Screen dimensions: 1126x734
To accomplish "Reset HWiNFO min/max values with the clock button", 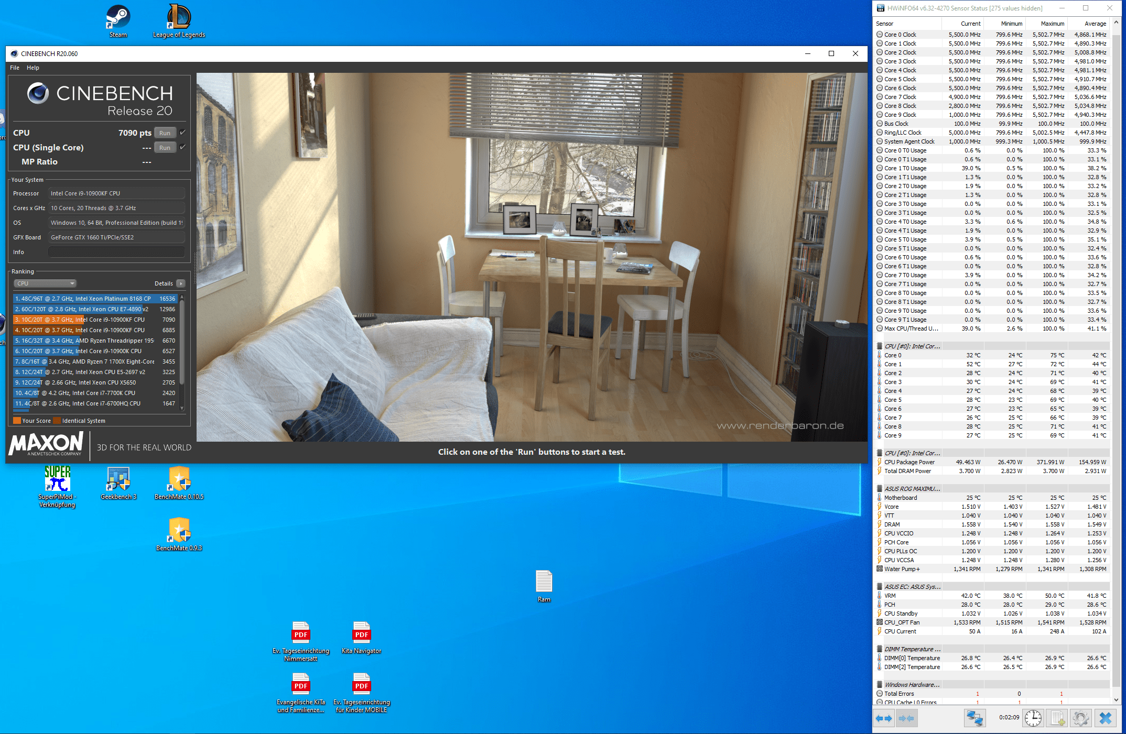I will coord(1033,718).
